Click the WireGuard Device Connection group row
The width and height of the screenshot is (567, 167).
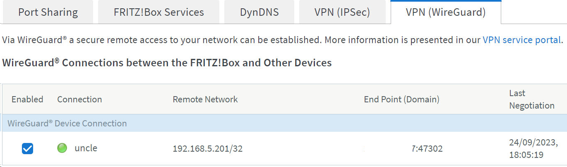(67, 123)
